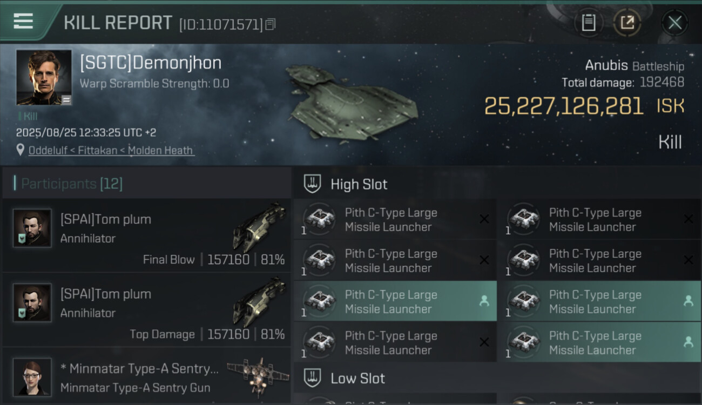The width and height of the screenshot is (702, 405).
Task: Open the hamburger menu at top-left
Action: point(23,22)
